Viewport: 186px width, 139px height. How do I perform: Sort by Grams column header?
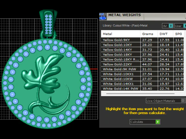(149, 34)
